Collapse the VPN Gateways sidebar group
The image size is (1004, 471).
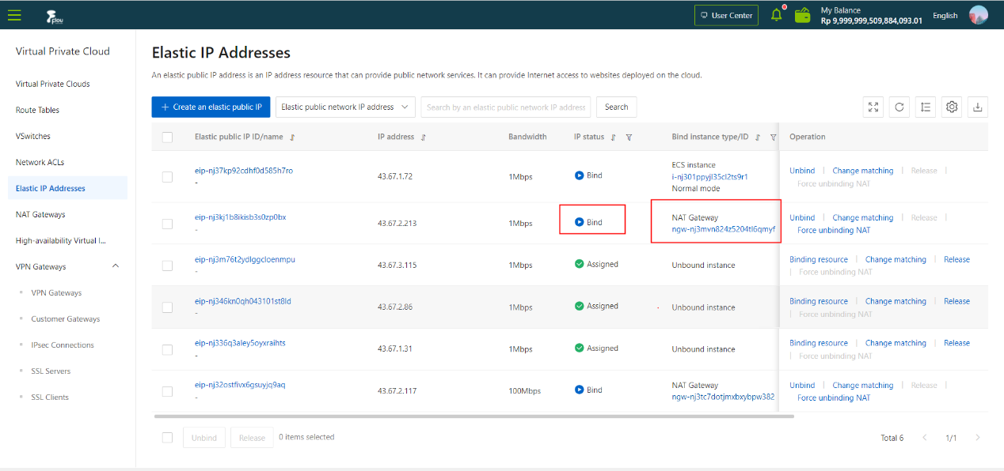pyautogui.click(x=116, y=266)
